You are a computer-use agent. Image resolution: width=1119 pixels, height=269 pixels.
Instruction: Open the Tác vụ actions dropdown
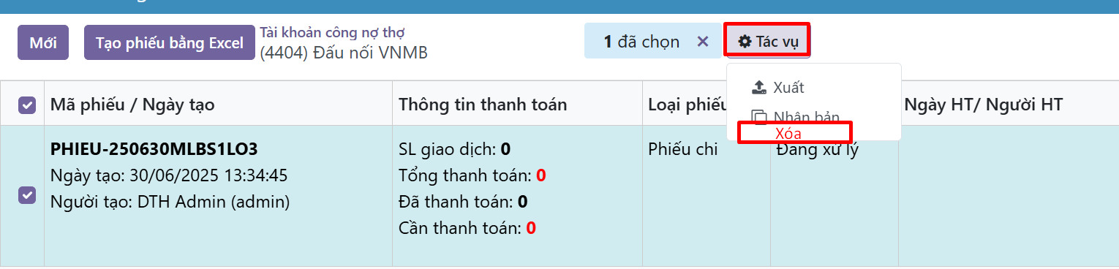[767, 41]
